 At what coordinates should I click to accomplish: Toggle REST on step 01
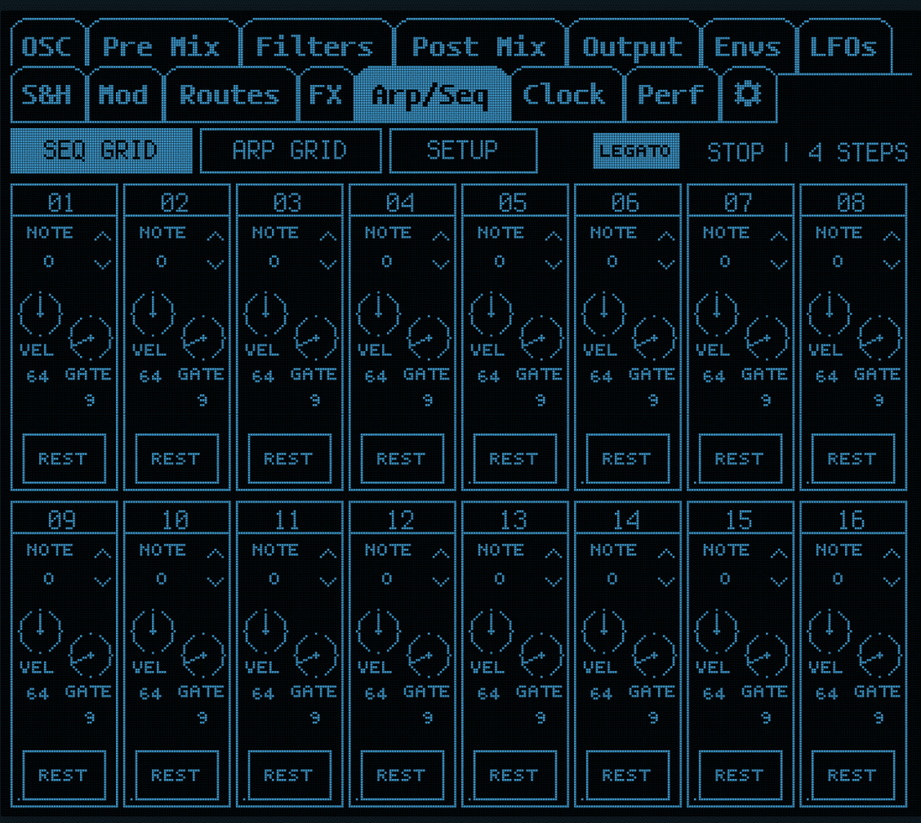pos(64,459)
